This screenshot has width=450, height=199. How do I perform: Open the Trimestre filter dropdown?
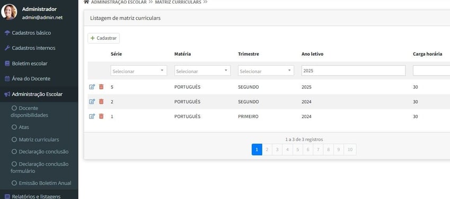click(x=266, y=70)
